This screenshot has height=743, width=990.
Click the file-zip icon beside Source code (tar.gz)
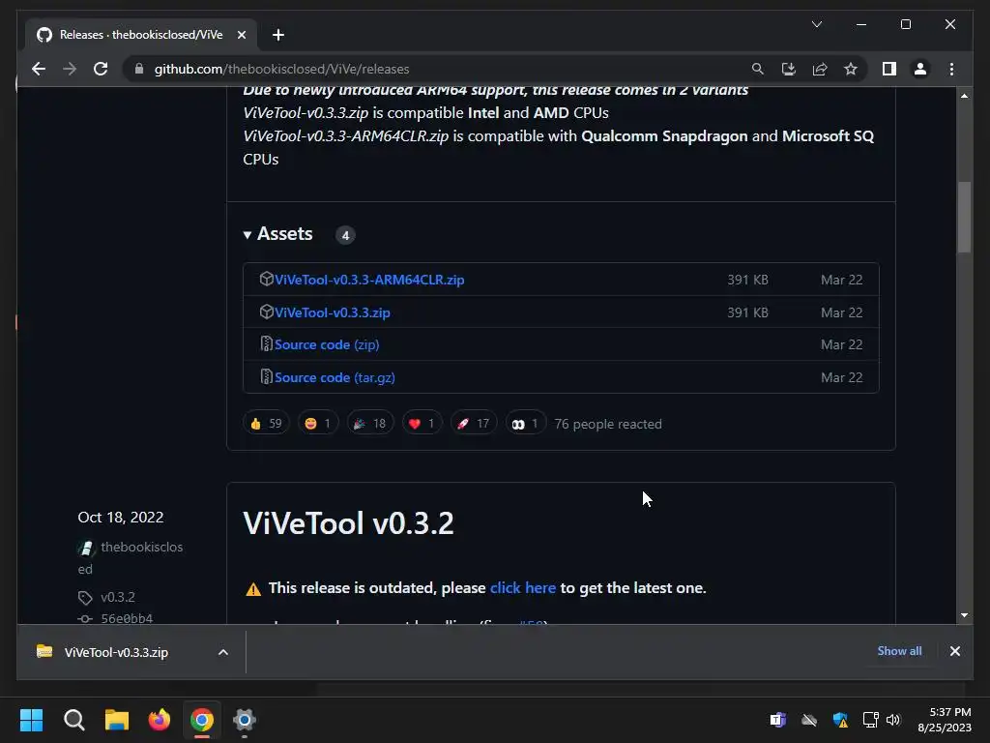pos(267,376)
